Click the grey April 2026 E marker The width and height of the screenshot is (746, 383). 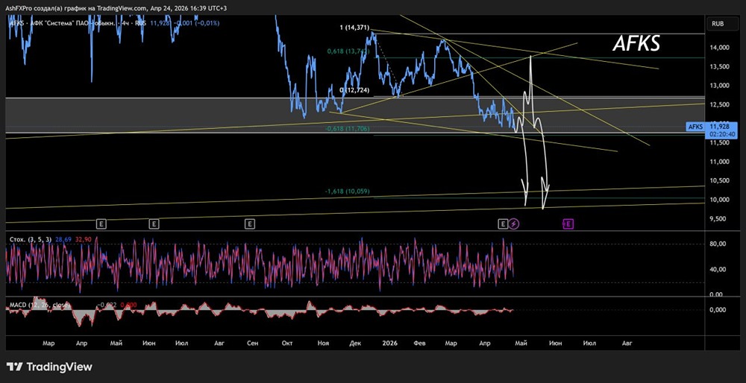503,224
